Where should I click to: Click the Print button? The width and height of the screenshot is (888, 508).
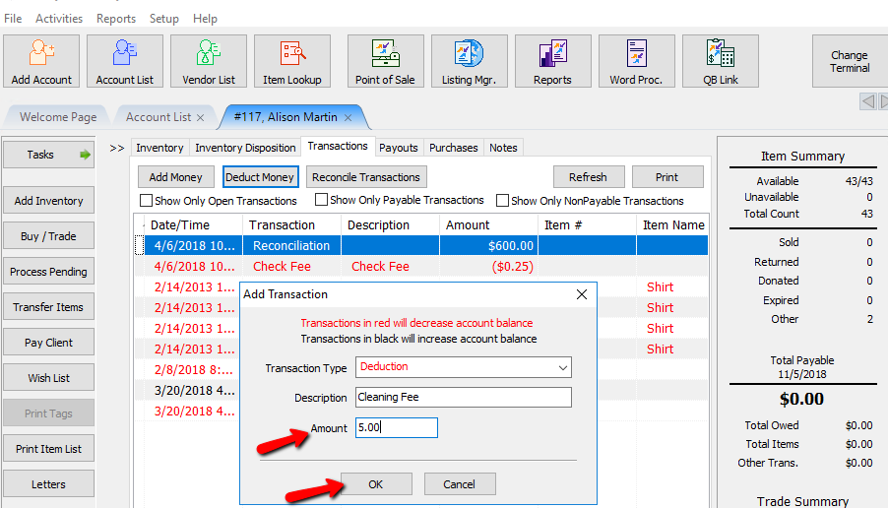pyautogui.click(x=667, y=177)
